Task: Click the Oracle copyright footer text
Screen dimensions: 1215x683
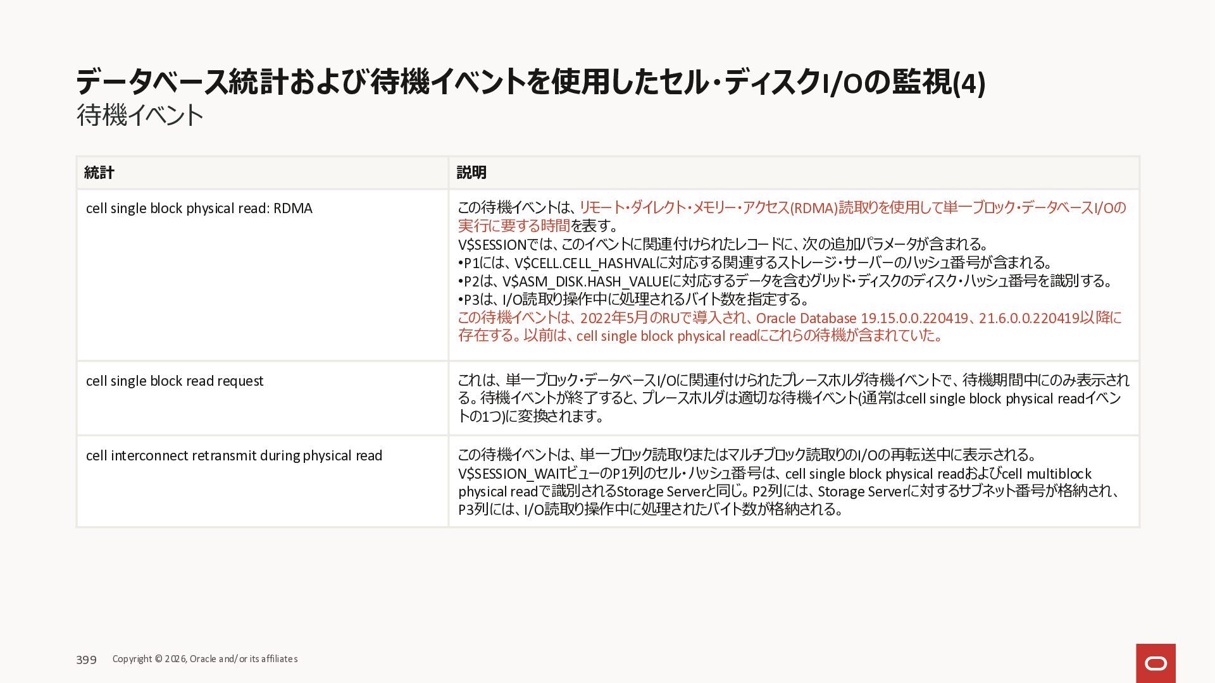Action: coord(205,659)
